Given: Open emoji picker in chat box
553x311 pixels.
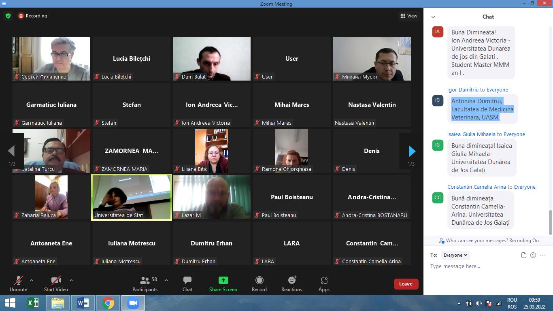Looking at the screenshot, I should (x=533, y=255).
